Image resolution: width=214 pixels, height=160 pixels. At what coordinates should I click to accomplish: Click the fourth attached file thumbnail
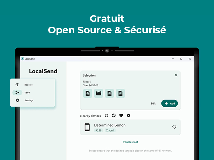(120, 93)
